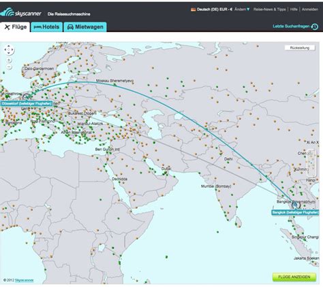Click the car icon in Mietwagen tab
This screenshot has width=323, height=287.
click(x=70, y=27)
